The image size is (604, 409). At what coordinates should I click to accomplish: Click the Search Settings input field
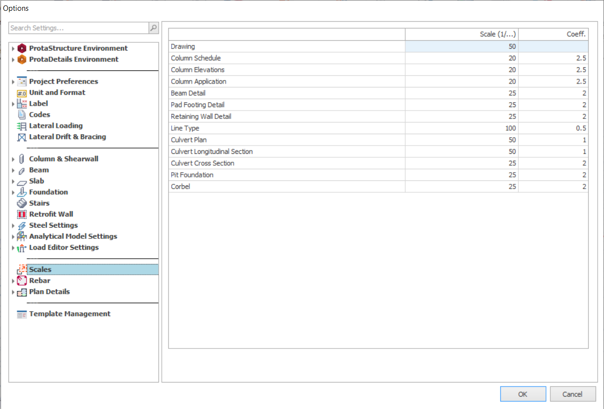[79, 28]
